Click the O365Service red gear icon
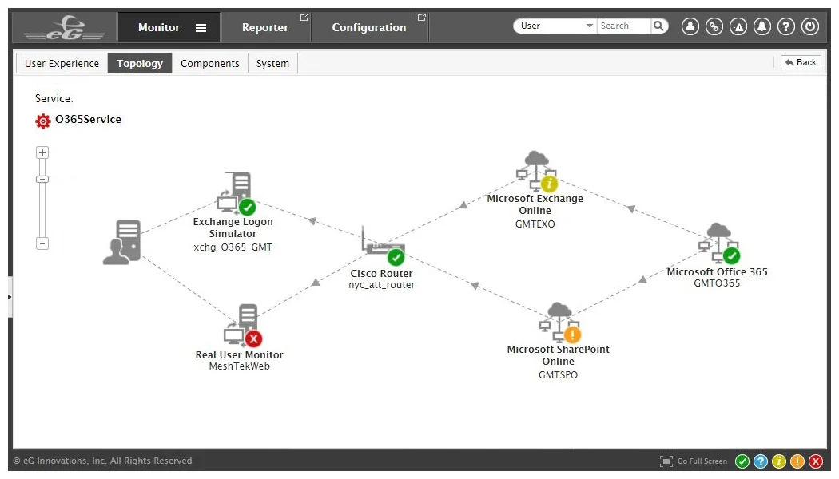Image resolution: width=839 pixels, height=479 pixels. pos(43,121)
